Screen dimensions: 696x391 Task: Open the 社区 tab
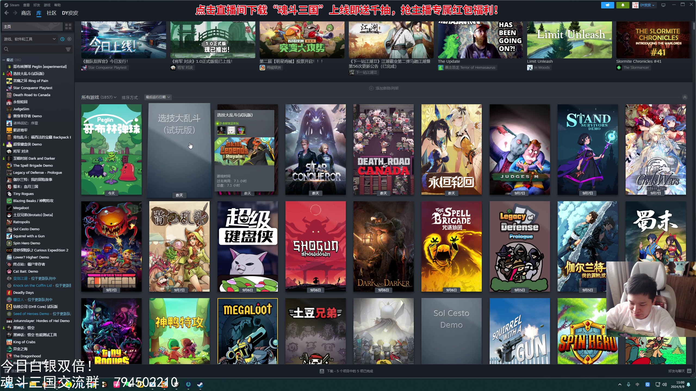51,13
